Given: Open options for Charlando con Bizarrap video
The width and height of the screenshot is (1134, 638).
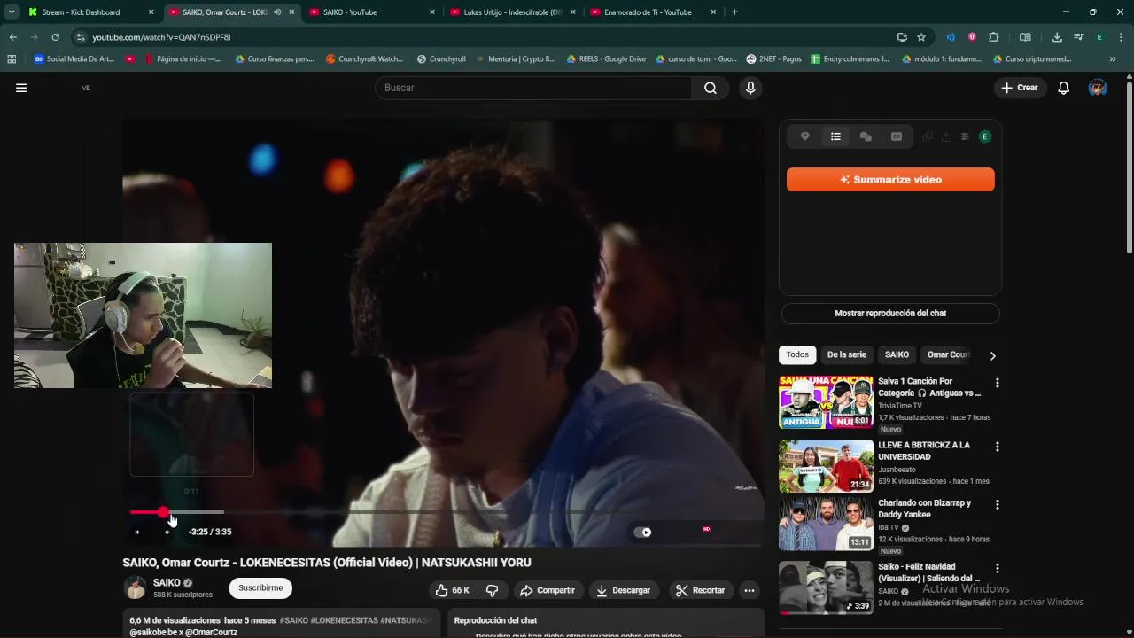Looking at the screenshot, I should coord(998,504).
